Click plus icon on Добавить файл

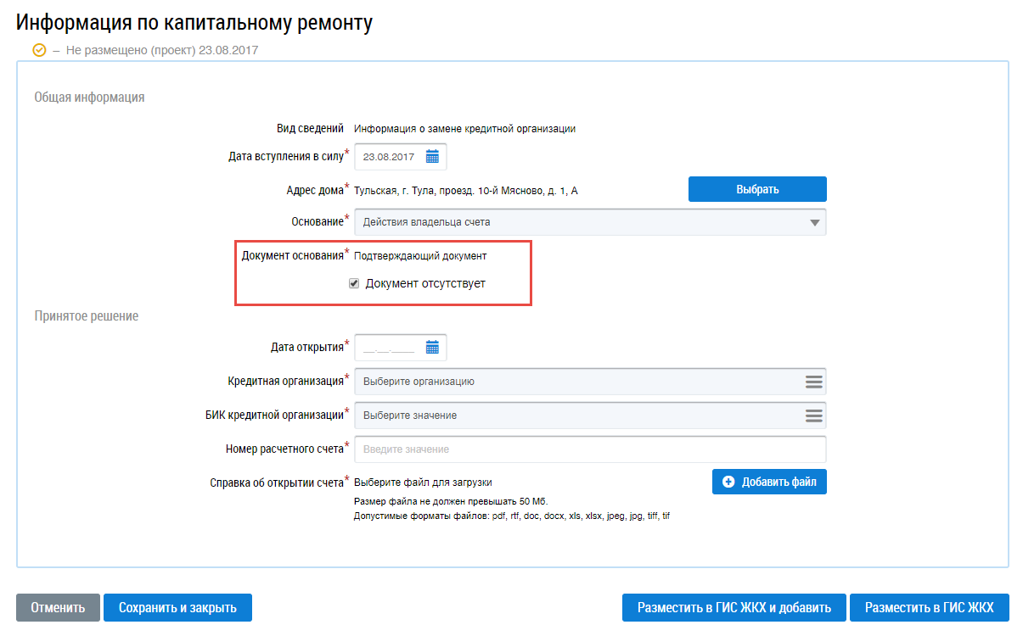click(728, 482)
